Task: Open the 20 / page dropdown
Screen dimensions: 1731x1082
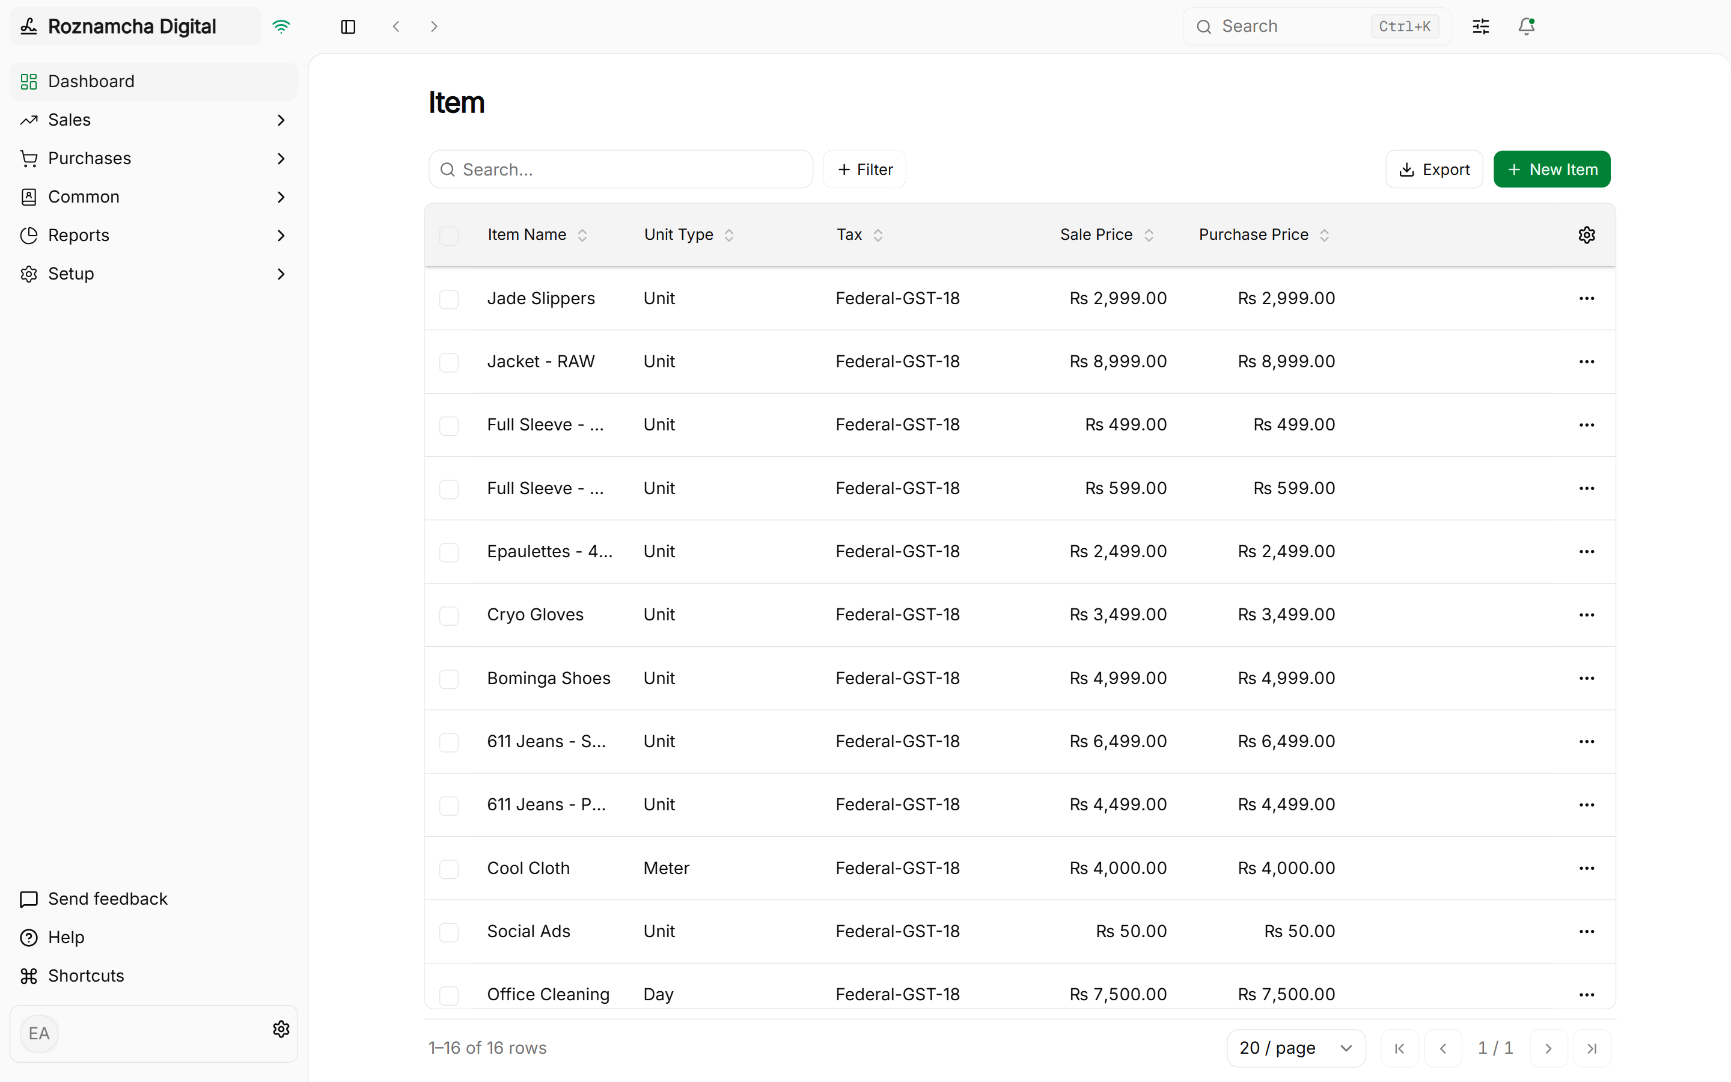Action: pos(1296,1048)
